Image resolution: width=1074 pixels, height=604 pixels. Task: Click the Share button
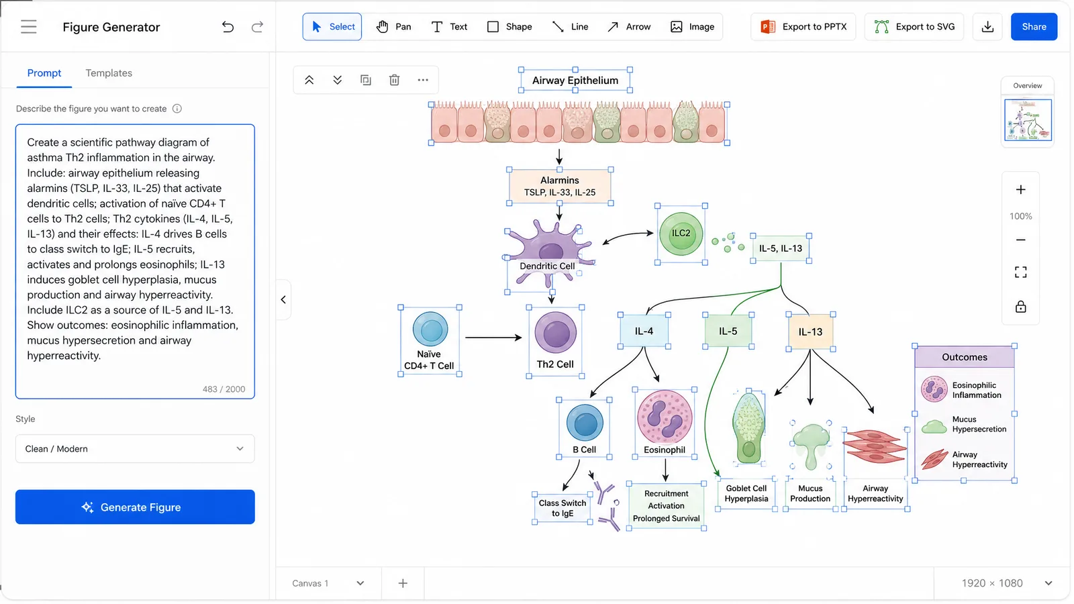1034,27
